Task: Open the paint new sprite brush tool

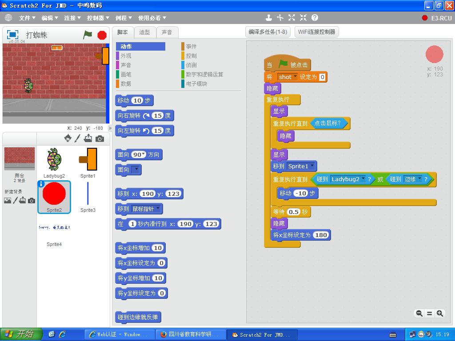Action: click(77, 139)
